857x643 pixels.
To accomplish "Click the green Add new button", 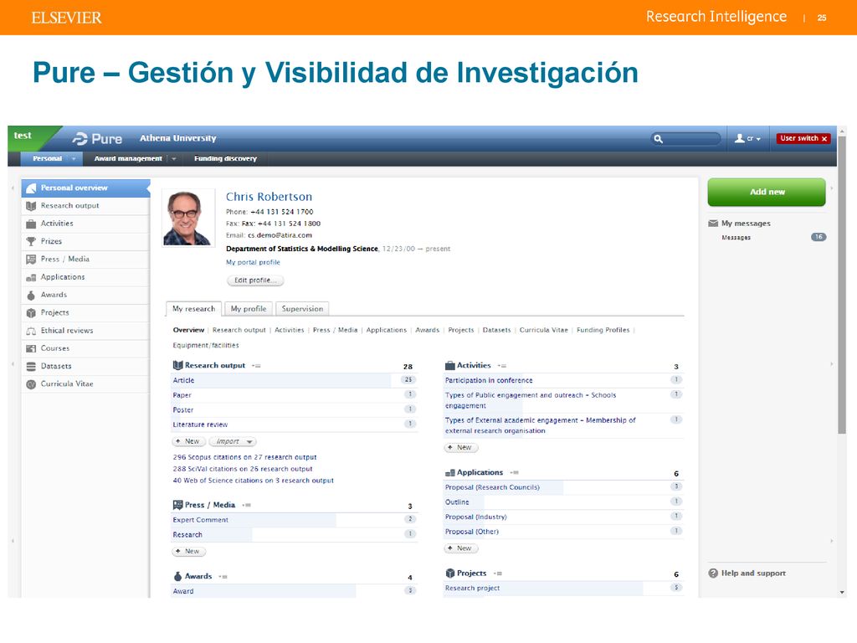I will coord(767,192).
